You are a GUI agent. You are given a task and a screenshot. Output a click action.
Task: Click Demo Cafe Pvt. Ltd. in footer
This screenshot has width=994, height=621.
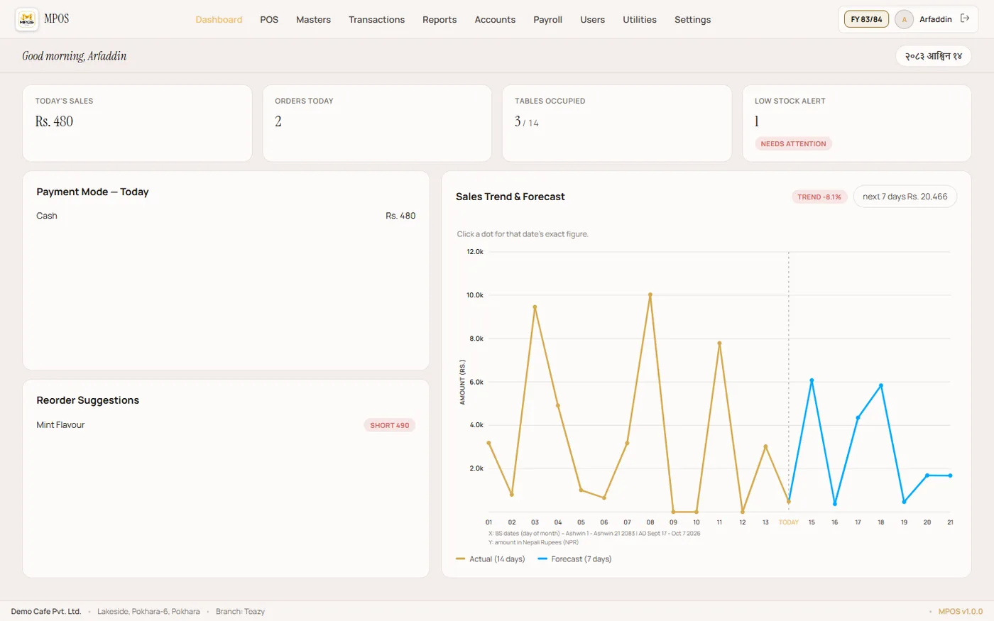pyautogui.click(x=46, y=611)
